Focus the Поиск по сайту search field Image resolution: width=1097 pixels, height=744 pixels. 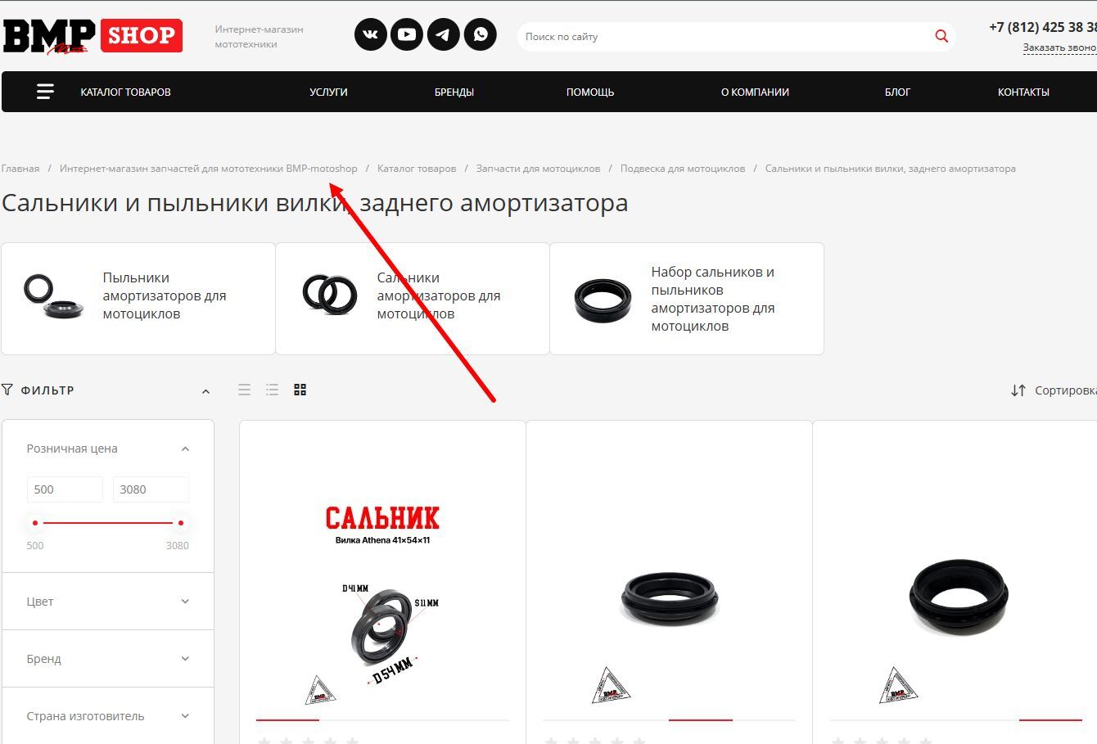(725, 36)
